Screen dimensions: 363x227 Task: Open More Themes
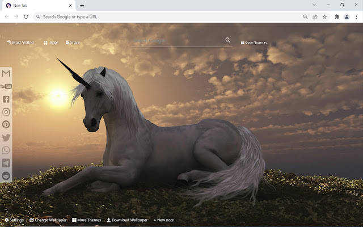point(87,220)
